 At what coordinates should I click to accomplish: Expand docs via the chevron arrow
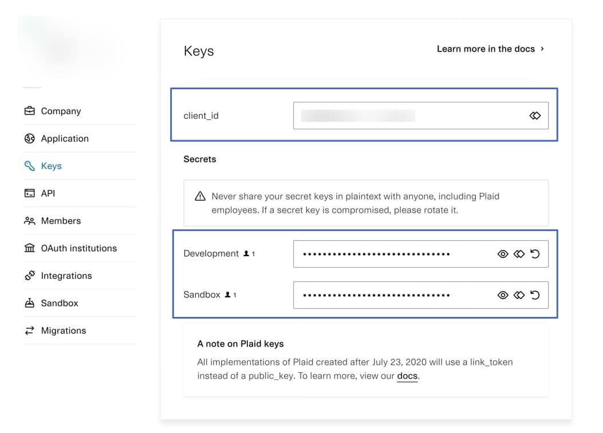(542, 49)
